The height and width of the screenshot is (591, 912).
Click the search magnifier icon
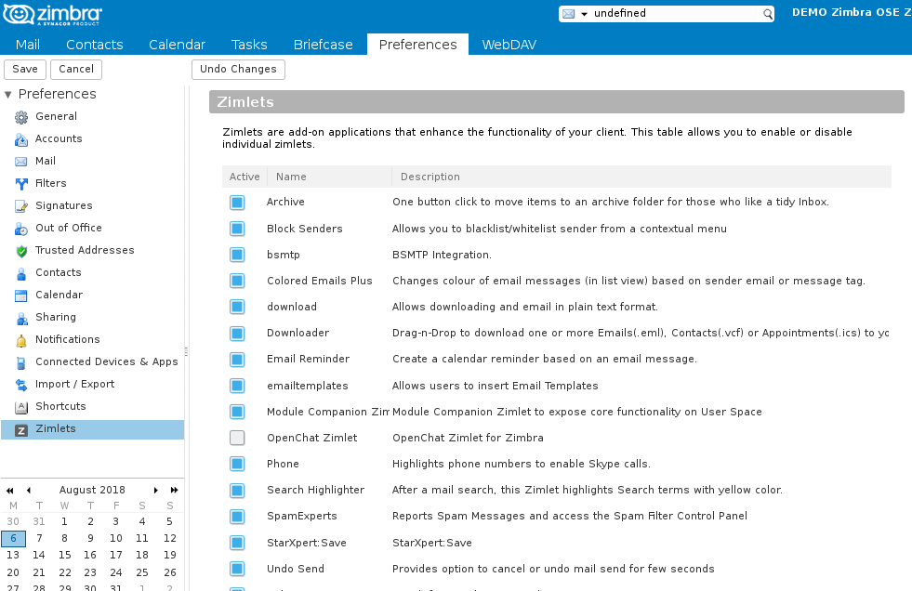pyautogui.click(x=768, y=14)
